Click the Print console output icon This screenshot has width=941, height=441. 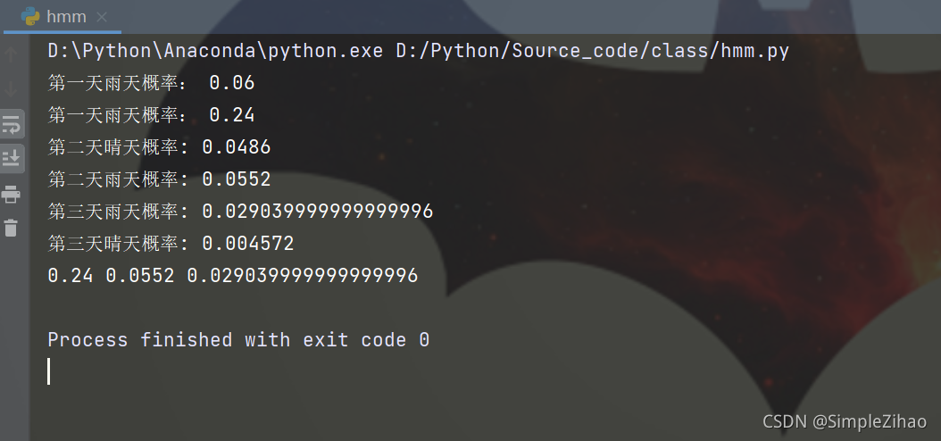[x=12, y=194]
